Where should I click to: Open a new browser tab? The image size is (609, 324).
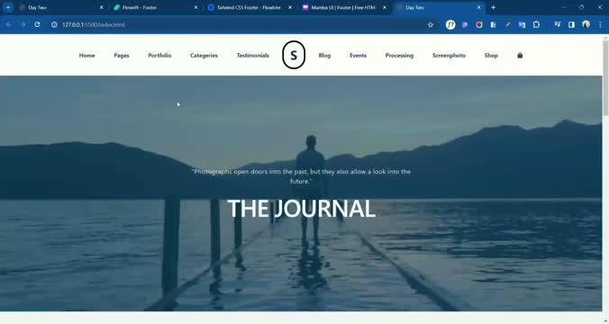(494, 7)
